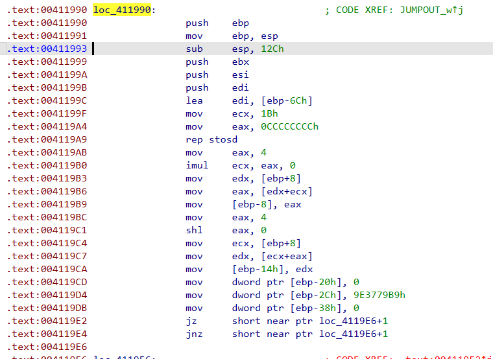The width and height of the screenshot is (493, 359).
Task: Click the value 1Bh in mov ecx
Action: pyautogui.click(x=269, y=113)
